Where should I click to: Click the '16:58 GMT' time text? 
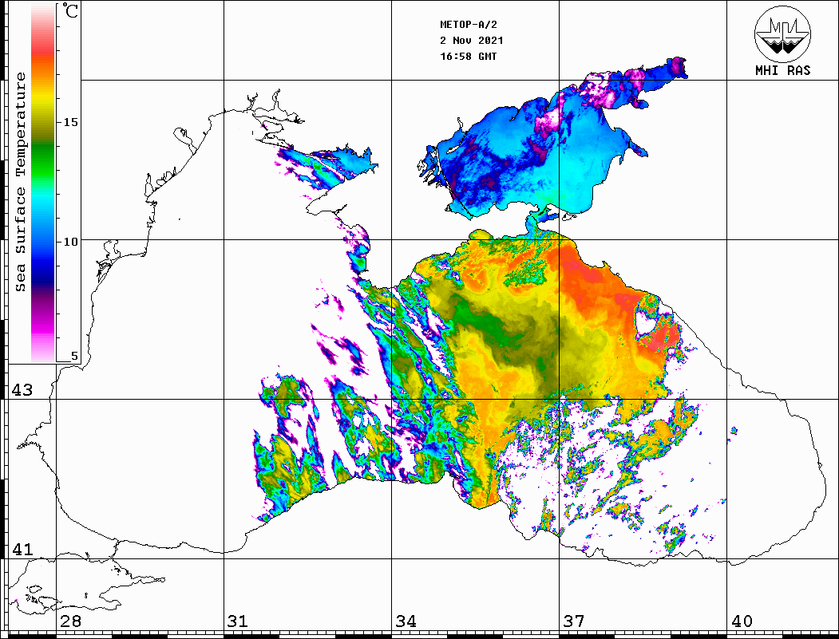[x=468, y=56]
